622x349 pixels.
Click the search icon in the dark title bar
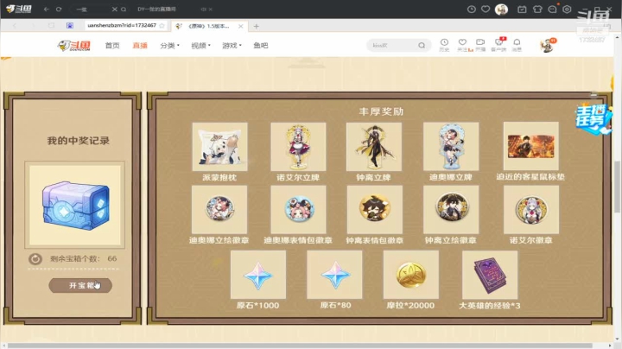[x=124, y=10]
